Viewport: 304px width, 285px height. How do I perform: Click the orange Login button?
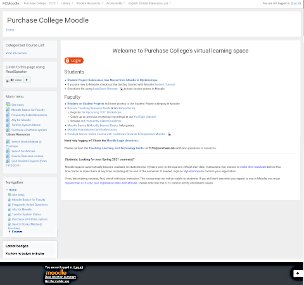[x=74, y=60]
